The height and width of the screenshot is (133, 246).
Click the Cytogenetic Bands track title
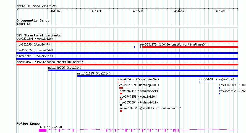tap(33, 20)
